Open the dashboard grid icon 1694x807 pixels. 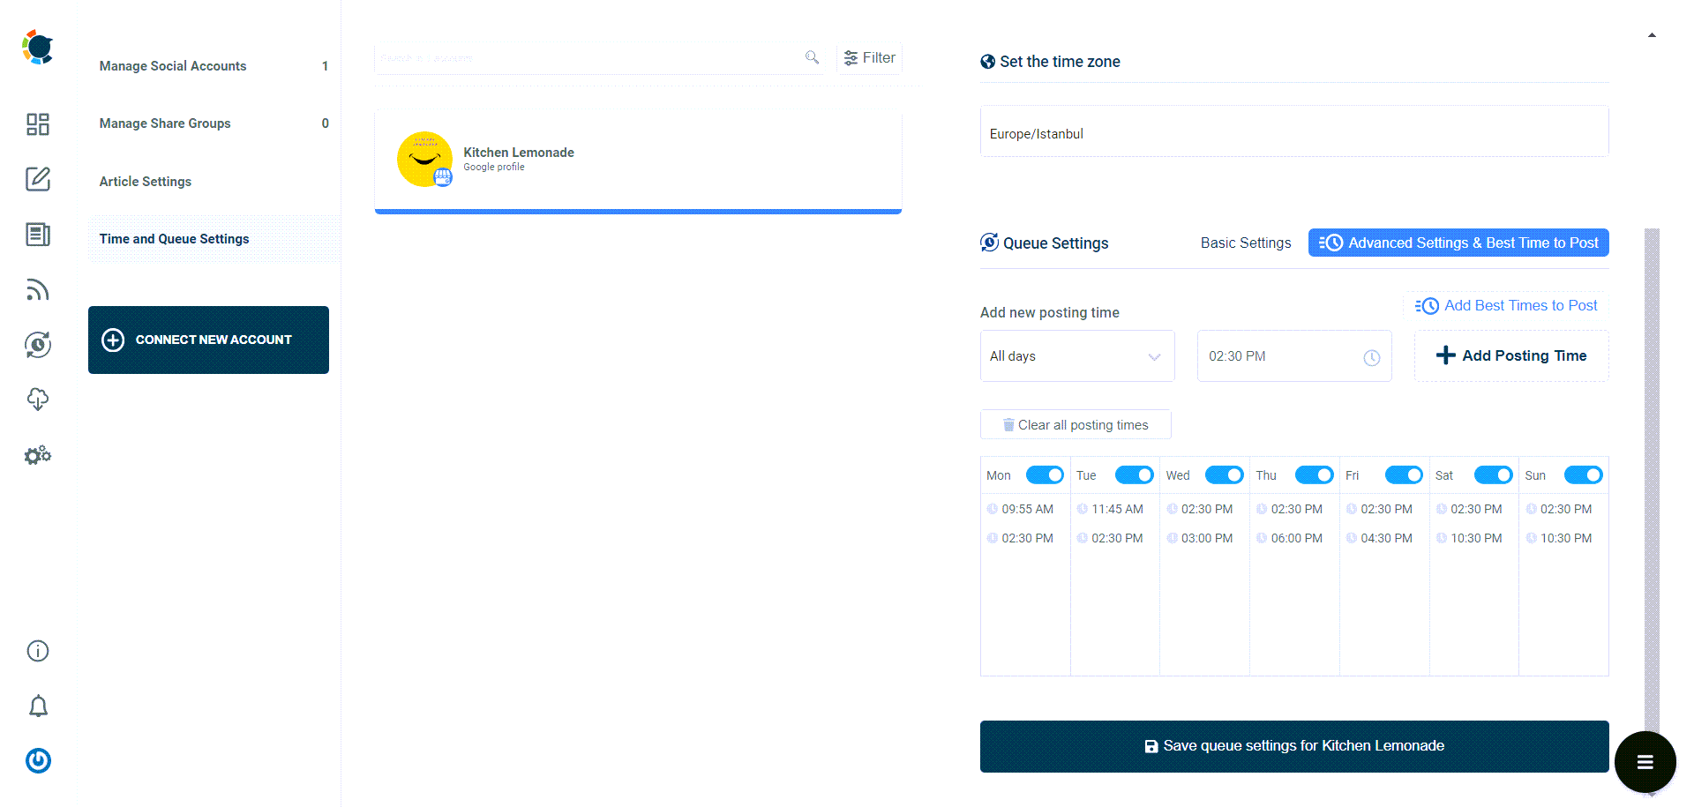[37, 124]
